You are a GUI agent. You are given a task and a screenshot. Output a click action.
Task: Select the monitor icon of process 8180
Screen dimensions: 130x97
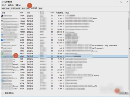pos(2,35)
